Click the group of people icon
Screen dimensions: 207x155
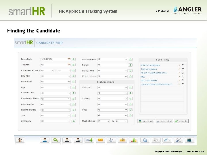tap(123, 140)
